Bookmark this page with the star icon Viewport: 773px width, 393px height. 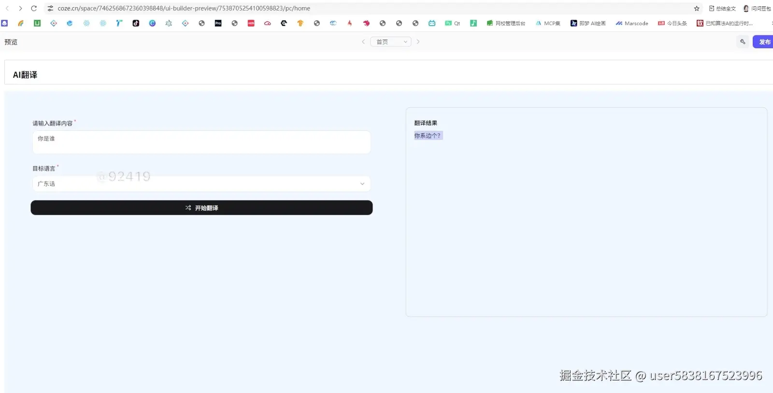697,8
